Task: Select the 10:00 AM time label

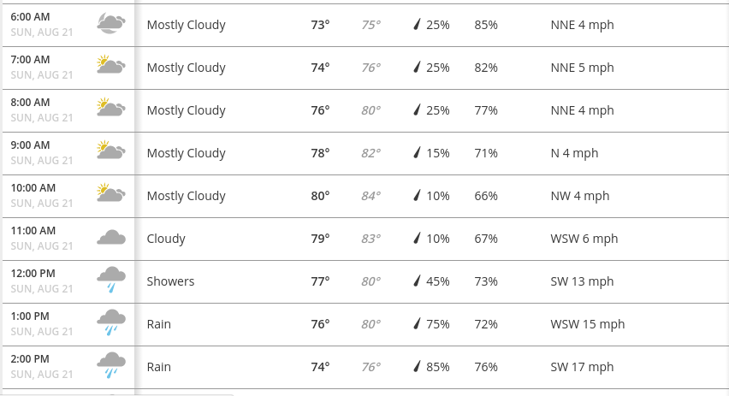Action: tap(33, 188)
